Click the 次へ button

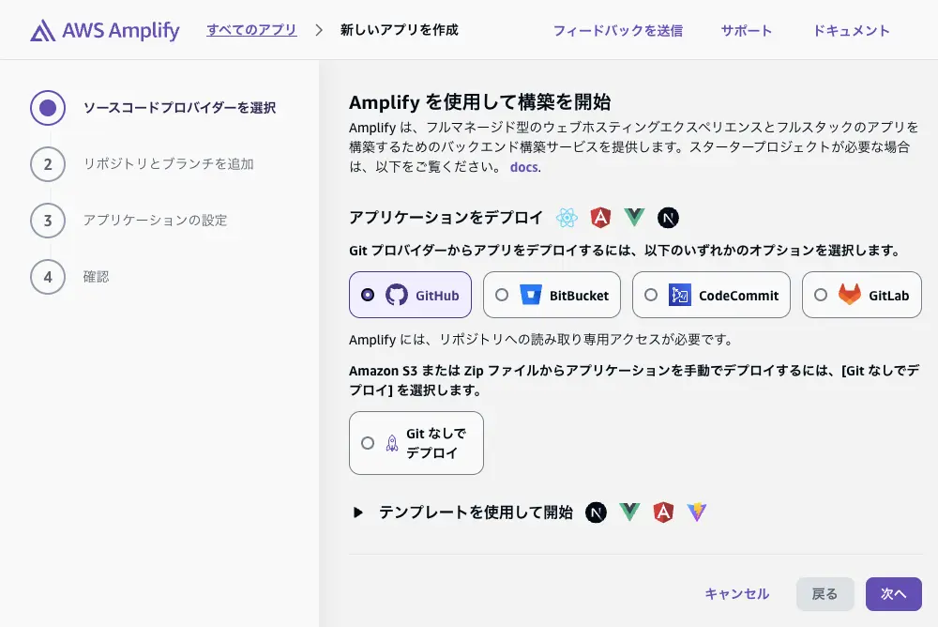893,593
